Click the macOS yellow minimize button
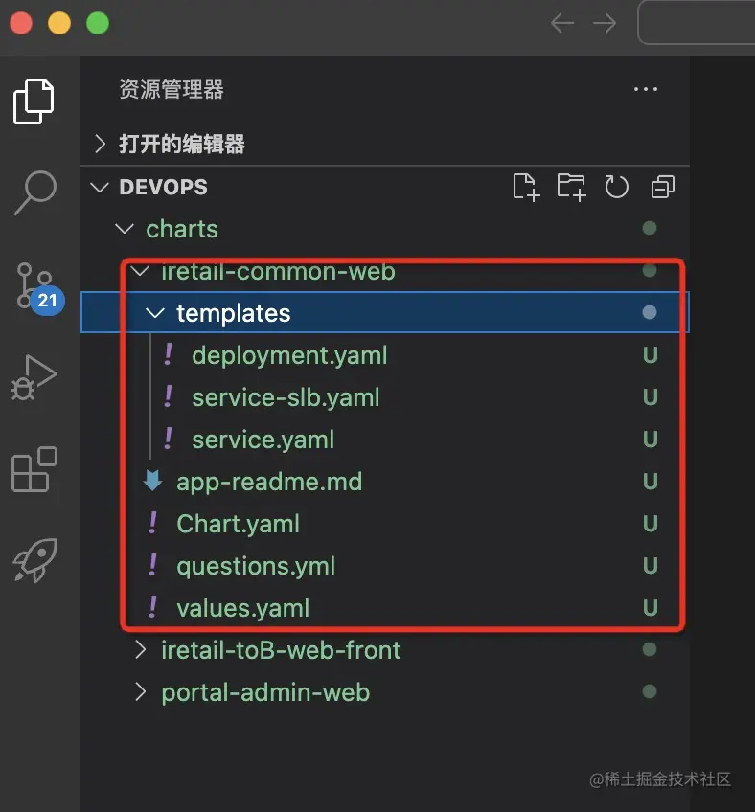This screenshot has width=755, height=812. point(59,23)
